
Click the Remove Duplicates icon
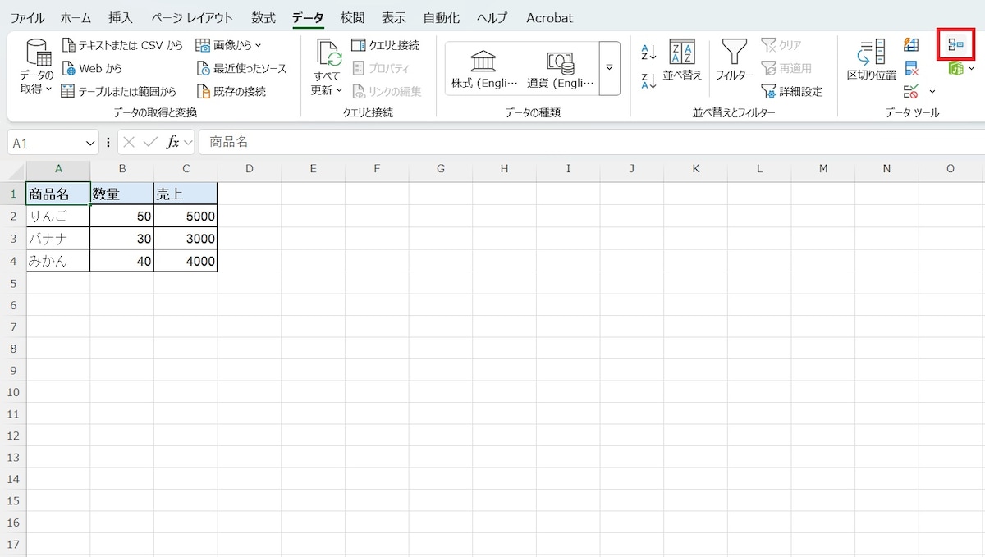click(x=911, y=68)
